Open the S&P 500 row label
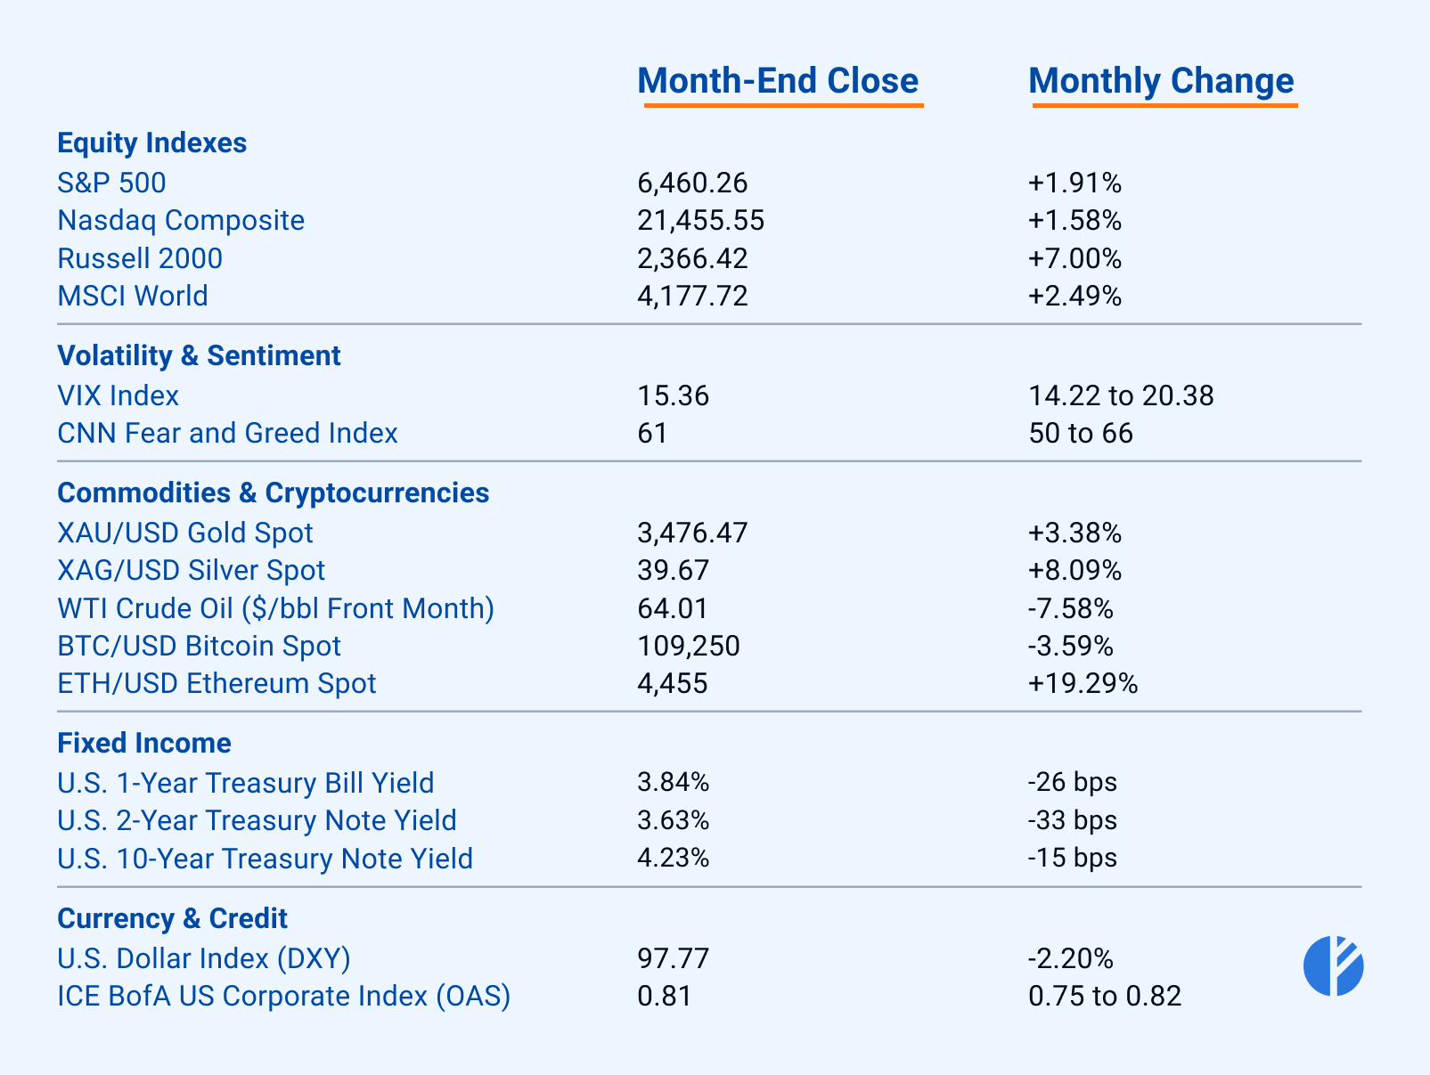 111,183
